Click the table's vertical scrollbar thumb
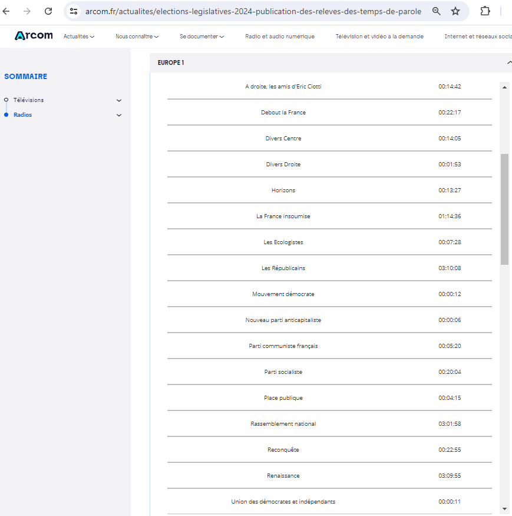The height and width of the screenshot is (516, 512). (x=504, y=209)
